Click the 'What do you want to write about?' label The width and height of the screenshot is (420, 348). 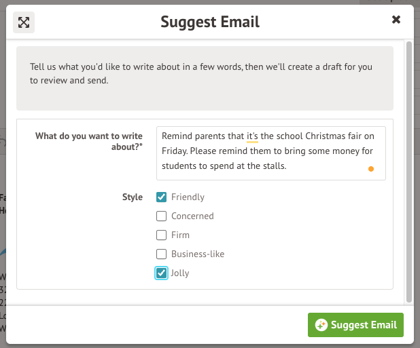click(x=89, y=141)
